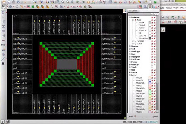Click the Detail-Speed slider handle
The width and height of the screenshot is (186, 124).
point(135,116)
